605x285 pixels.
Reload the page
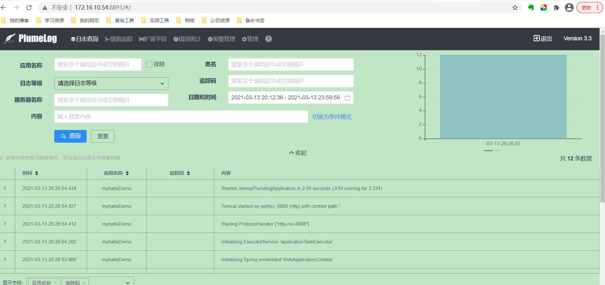(29, 7)
